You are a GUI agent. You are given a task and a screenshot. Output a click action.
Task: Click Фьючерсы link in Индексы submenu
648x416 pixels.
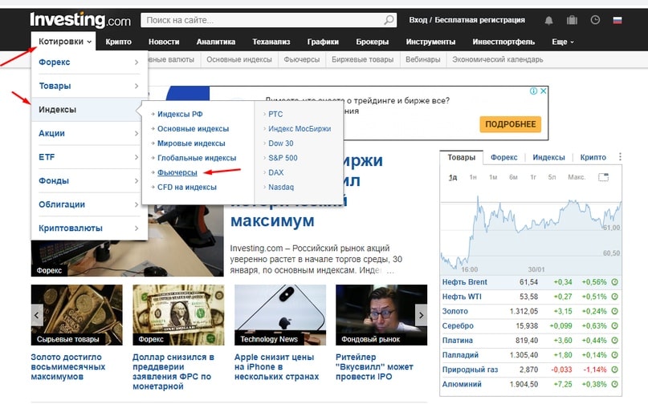pyautogui.click(x=177, y=172)
